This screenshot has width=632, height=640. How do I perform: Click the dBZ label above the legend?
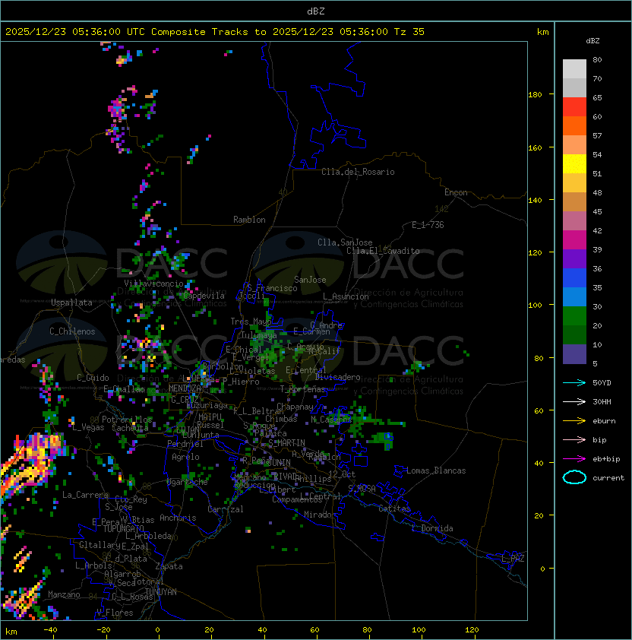coord(592,41)
